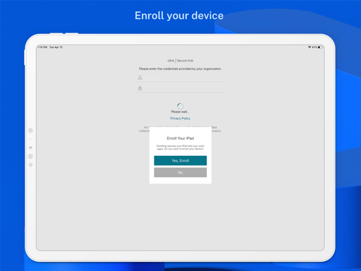Click the status bar time and date

50,47
